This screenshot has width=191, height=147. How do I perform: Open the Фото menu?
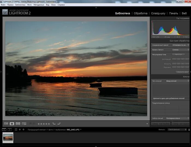[29, 5]
